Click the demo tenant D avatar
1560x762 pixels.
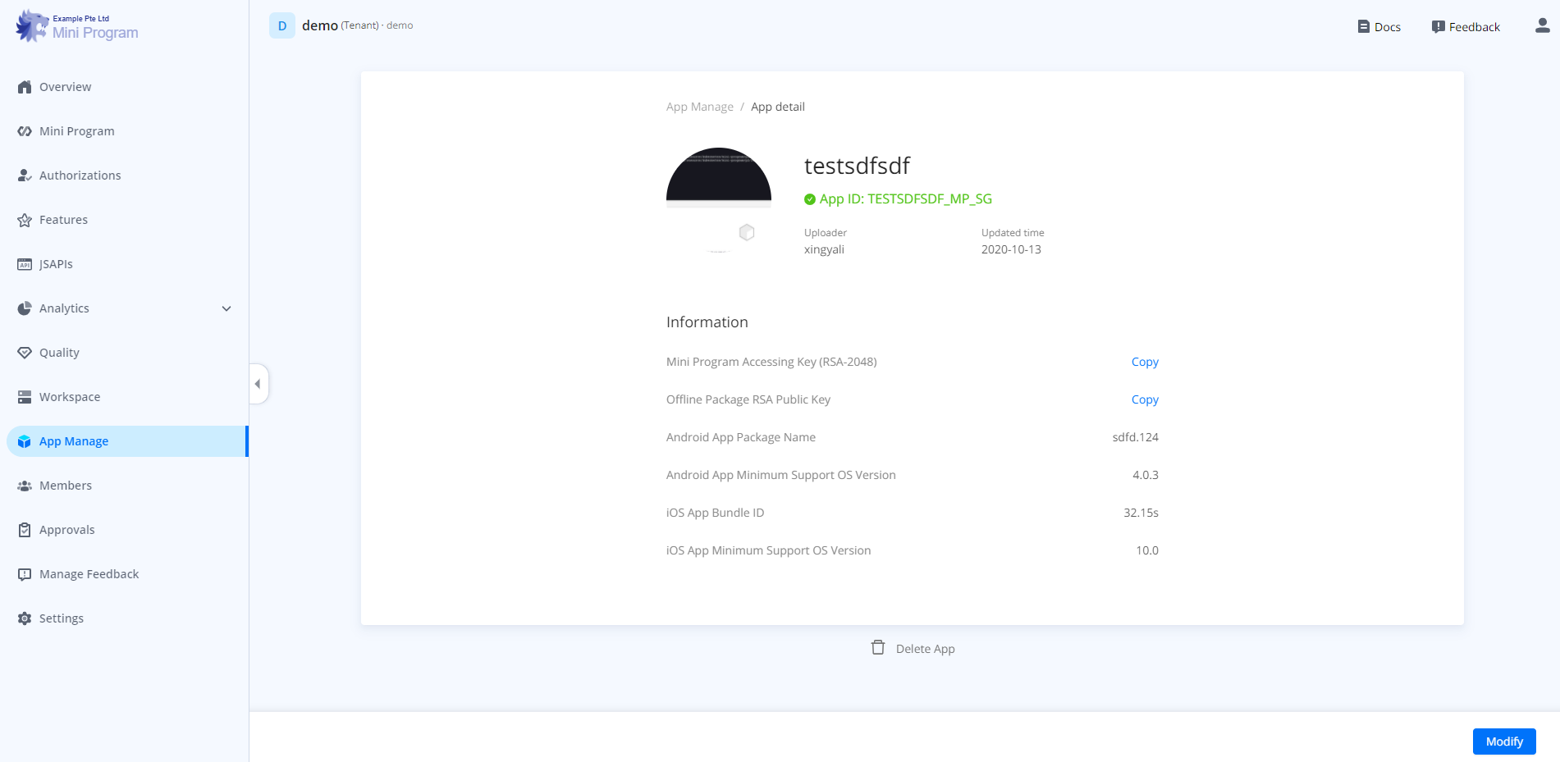tap(282, 25)
